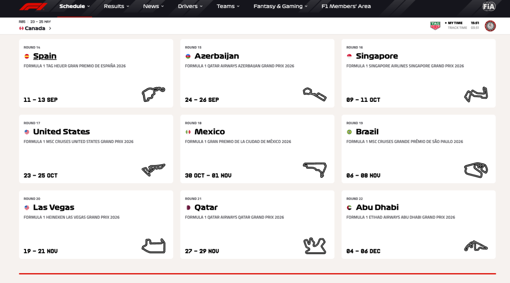Expand the News dropdown chevron
This screenshot has height=283, width=510.
tap(162, 6)
